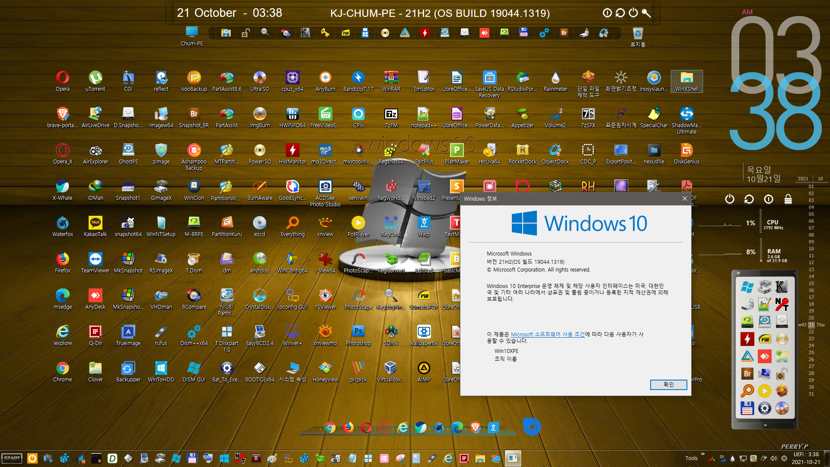Close the Windows 정보 dialog
This screenshot has height=467, width=830.
(x=684, y=198)
